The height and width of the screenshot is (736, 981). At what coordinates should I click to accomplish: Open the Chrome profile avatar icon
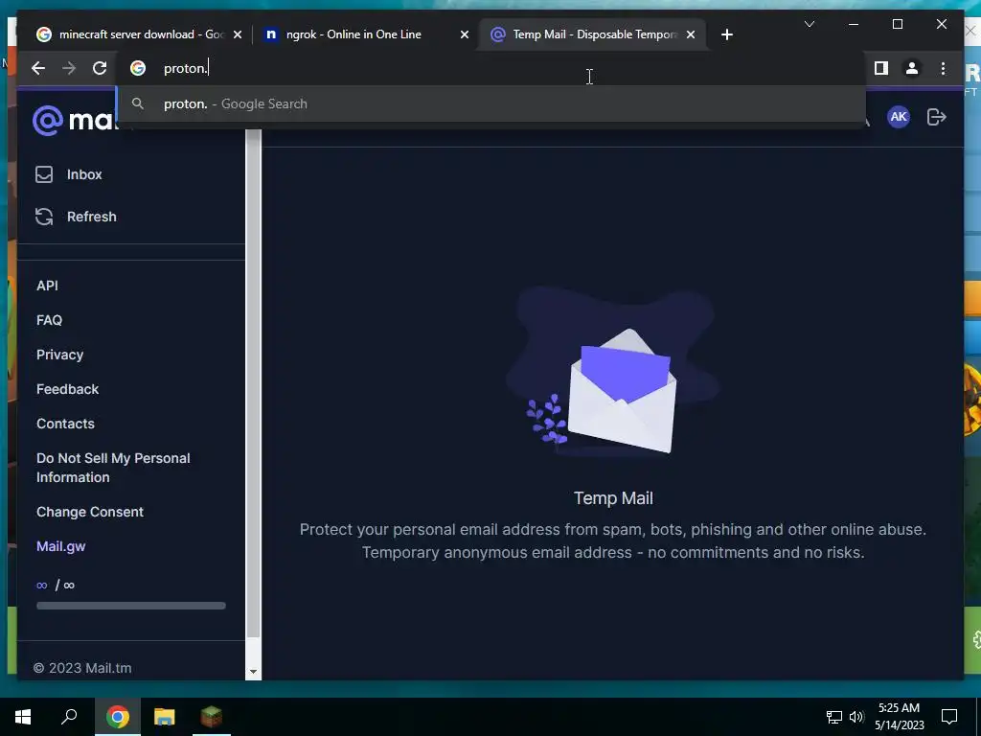click(912, 68)
